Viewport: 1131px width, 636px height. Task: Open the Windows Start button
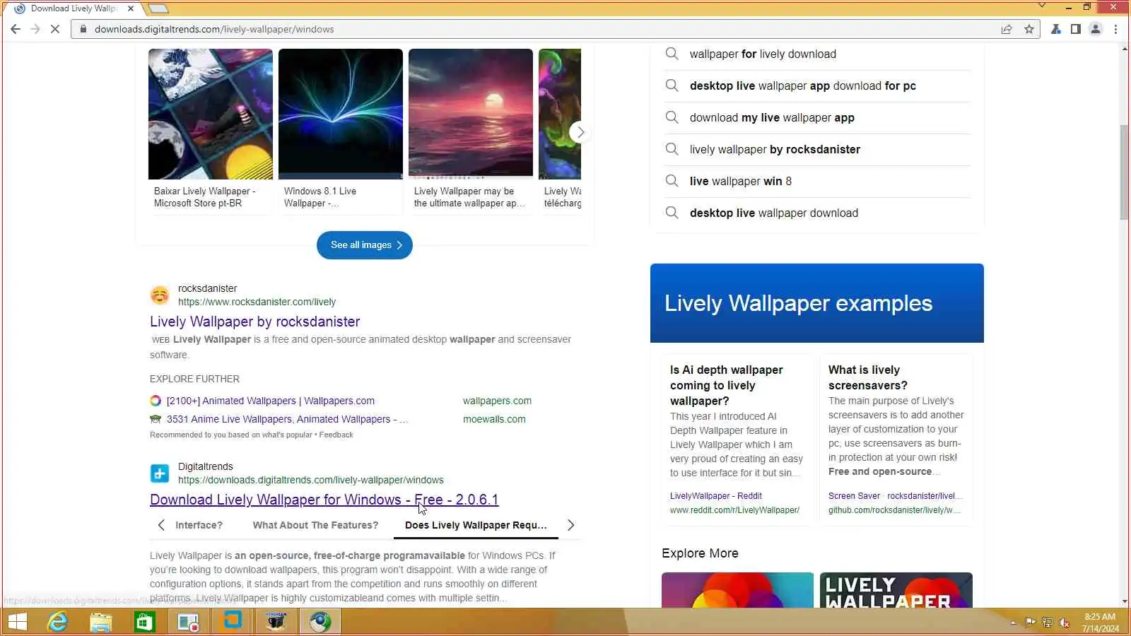pyautogui.click(x=18, y=622)
